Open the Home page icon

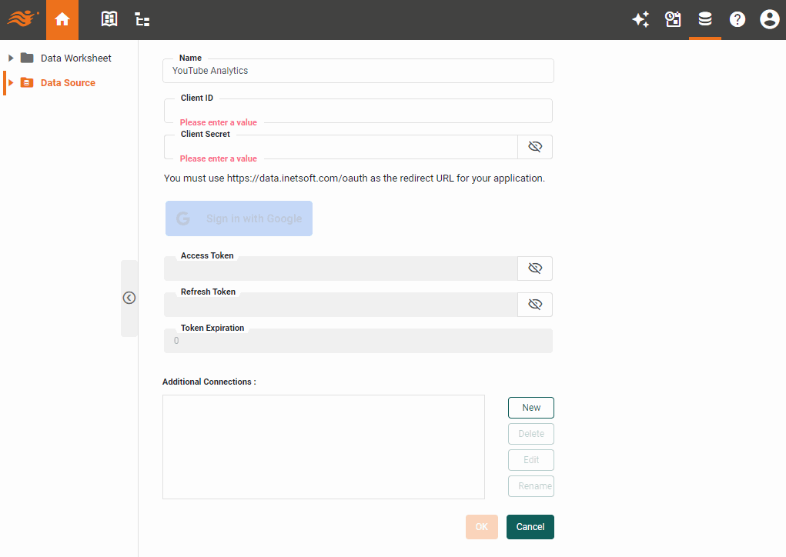pos(62,19)
